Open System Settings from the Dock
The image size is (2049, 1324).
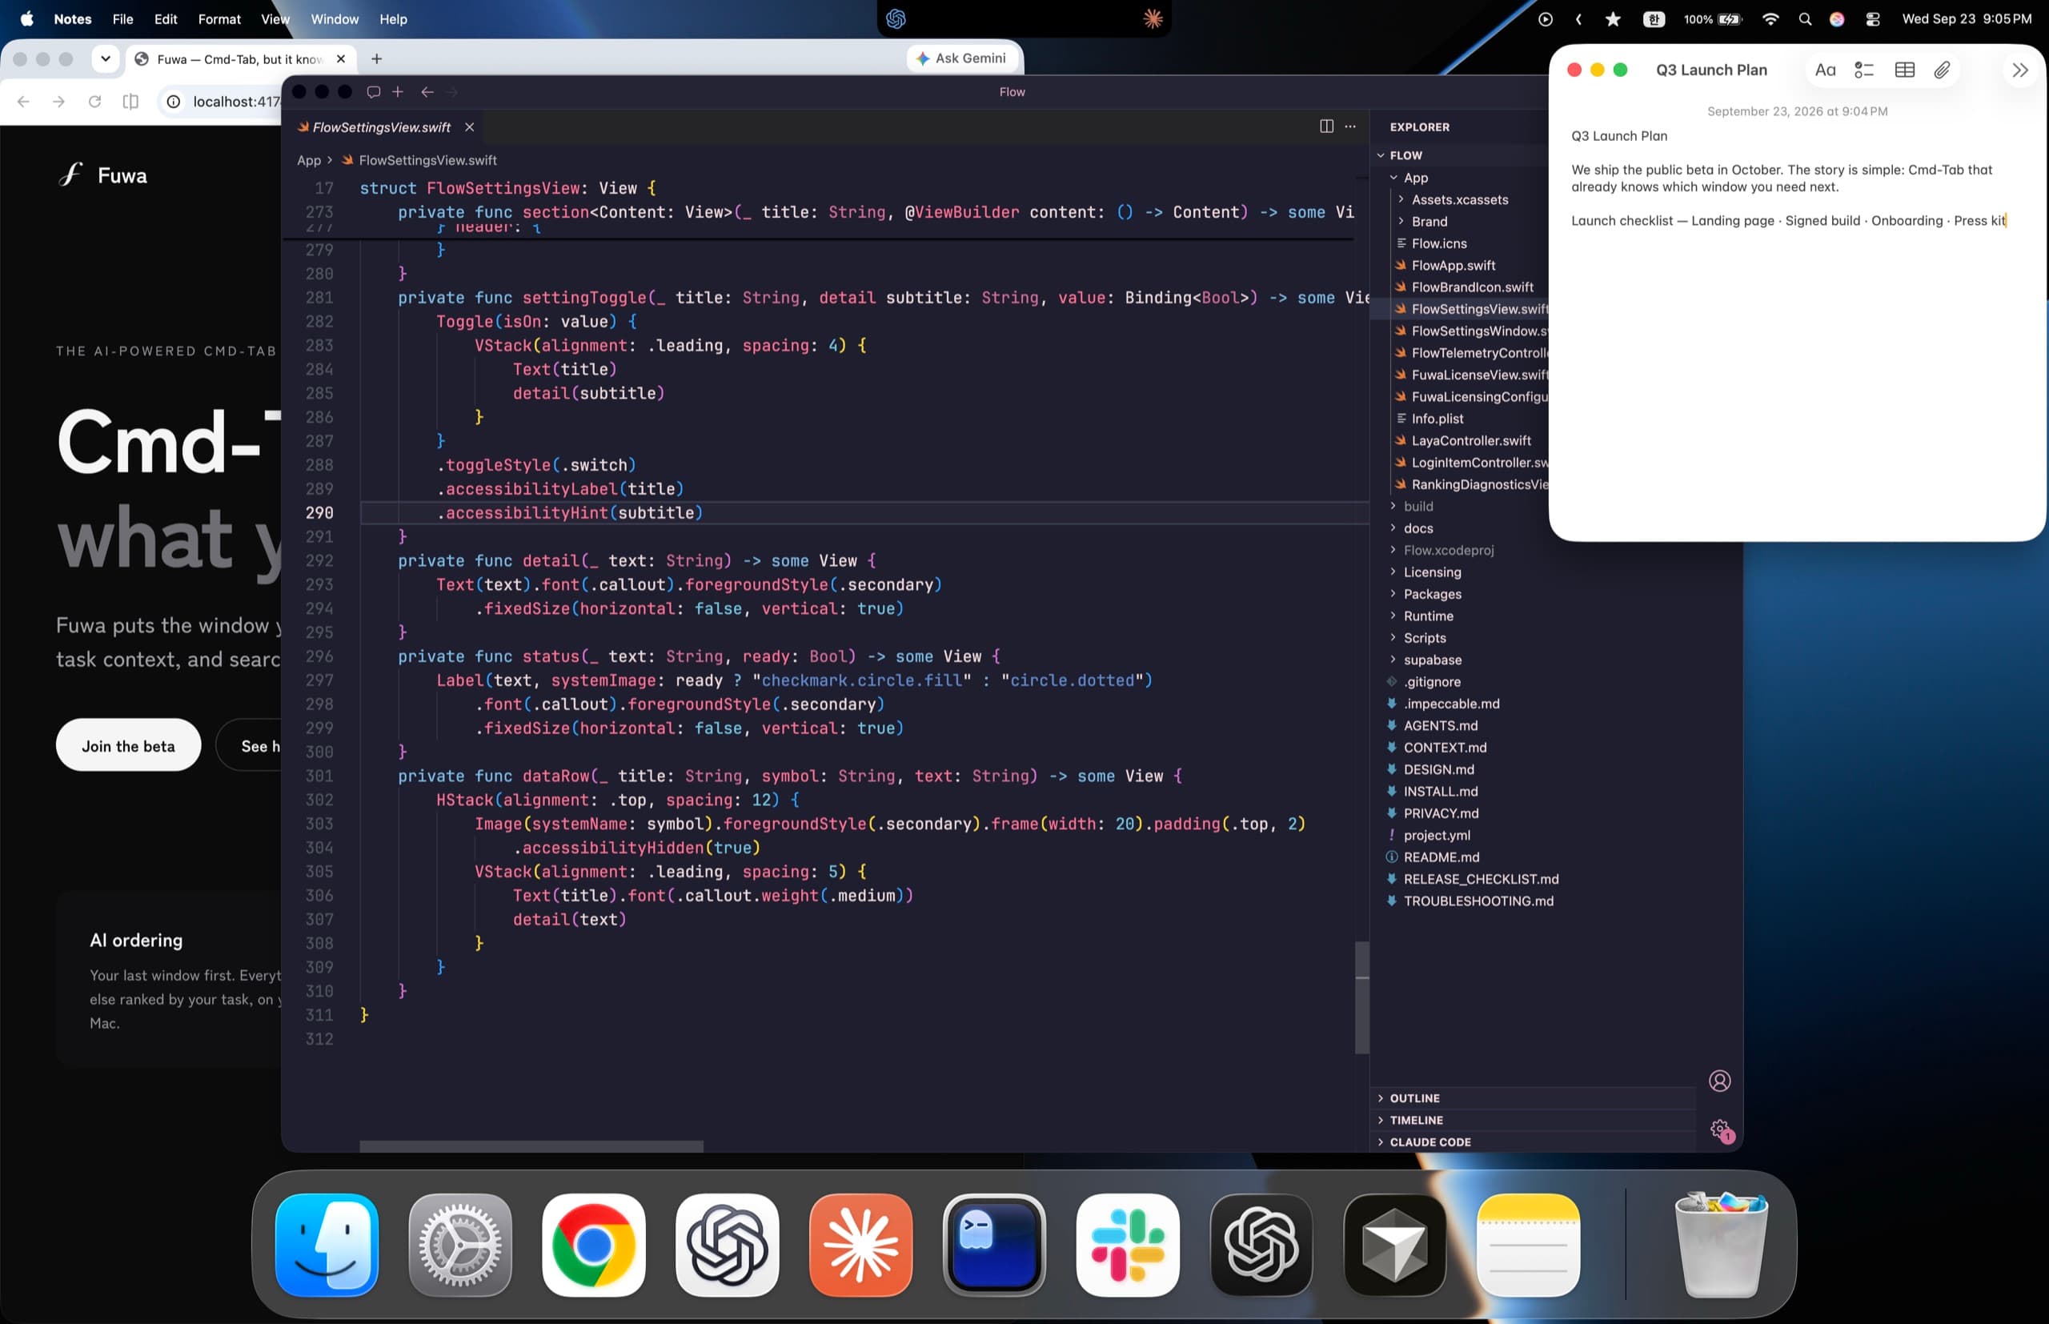(x=459, y=1244)
